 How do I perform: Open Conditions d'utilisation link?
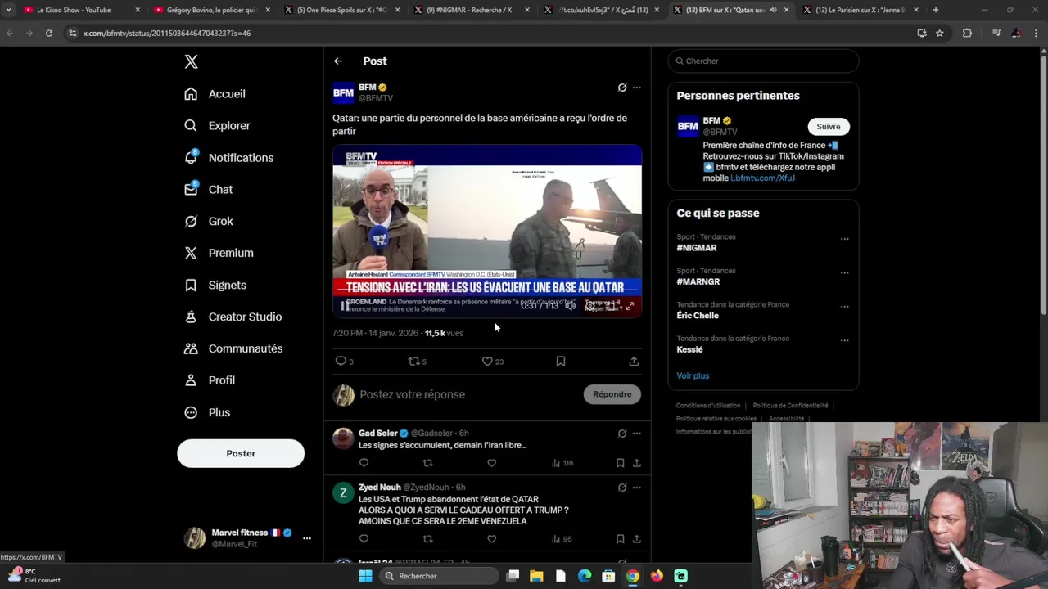pyautogui.click(x=708, y=406)
